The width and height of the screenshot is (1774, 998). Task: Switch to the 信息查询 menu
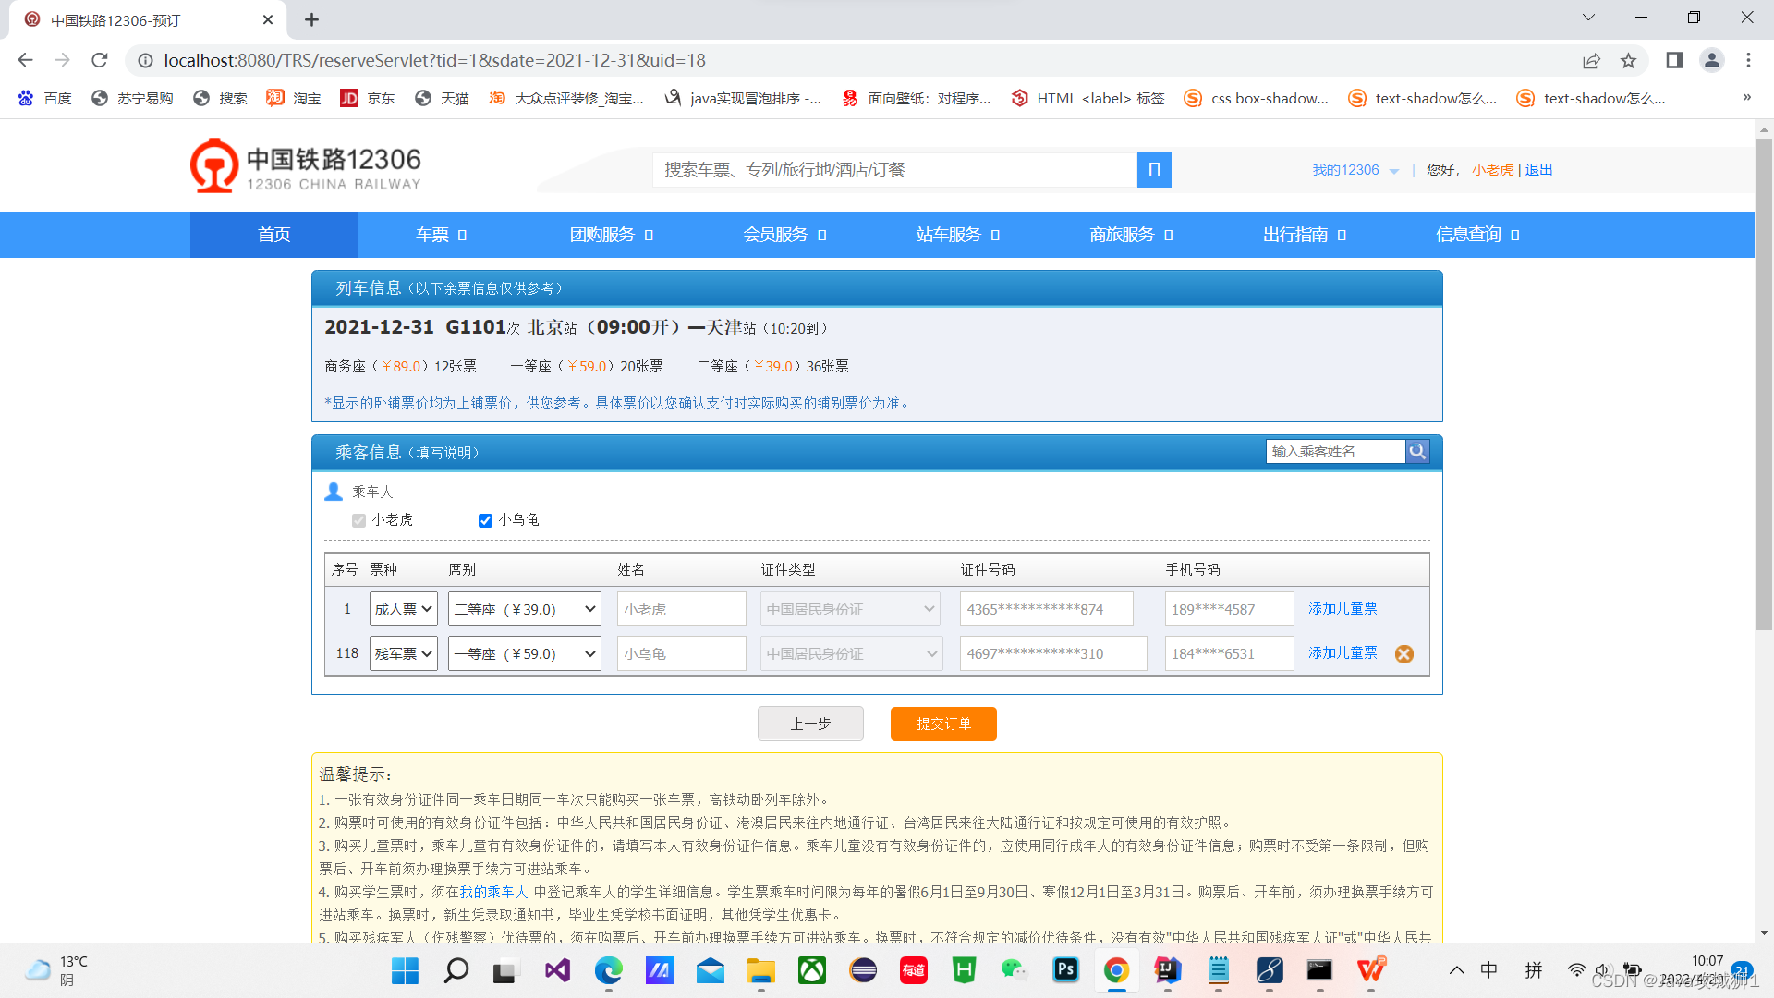coord(1470,235)
